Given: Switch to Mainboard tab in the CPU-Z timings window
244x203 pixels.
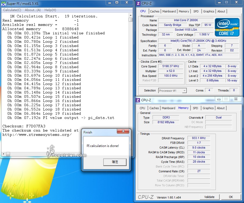Looking at the screenshot, I should click(168, 108).
